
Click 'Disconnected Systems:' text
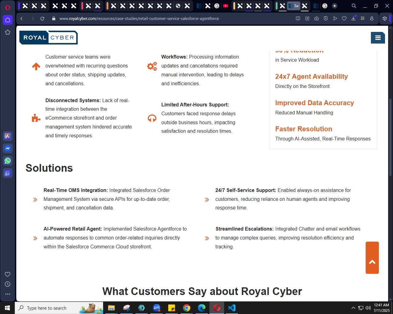[x=73, y=100]
